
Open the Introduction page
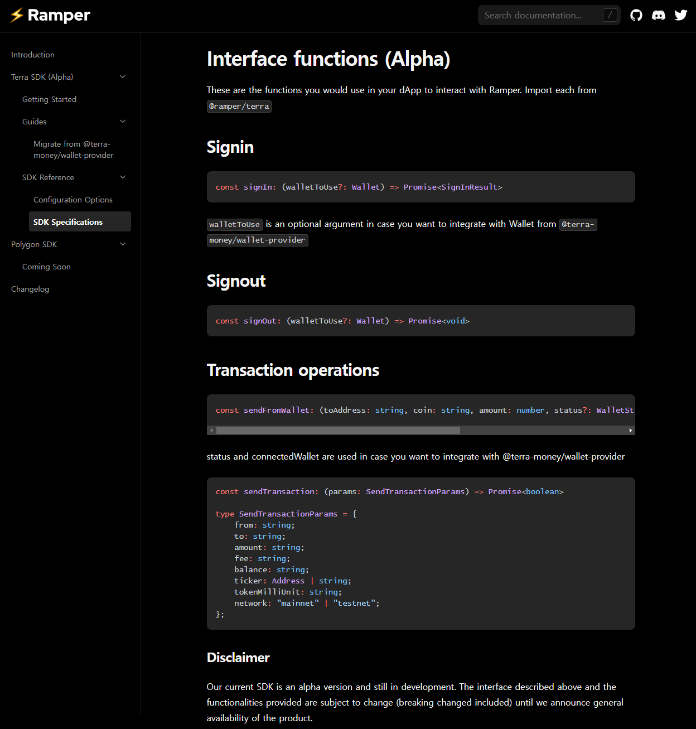point(33,55)
